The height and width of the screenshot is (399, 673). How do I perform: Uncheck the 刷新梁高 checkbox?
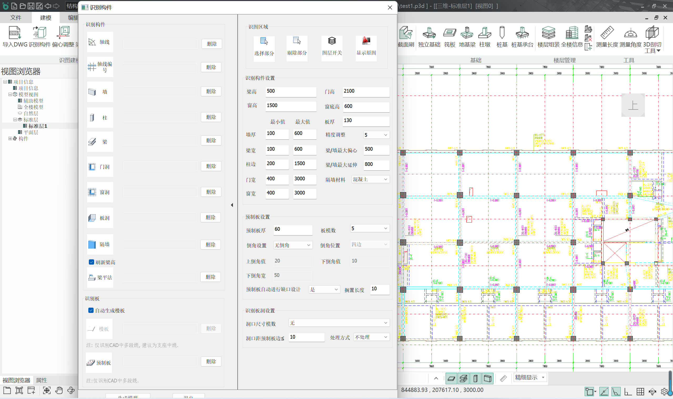pos(91,262)
